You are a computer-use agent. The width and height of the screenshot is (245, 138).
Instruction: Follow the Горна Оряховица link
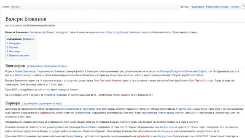25,71
